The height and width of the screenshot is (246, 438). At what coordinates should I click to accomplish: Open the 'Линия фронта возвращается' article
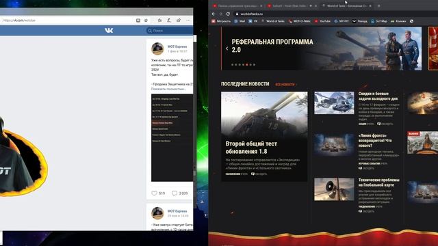(375, 141)
